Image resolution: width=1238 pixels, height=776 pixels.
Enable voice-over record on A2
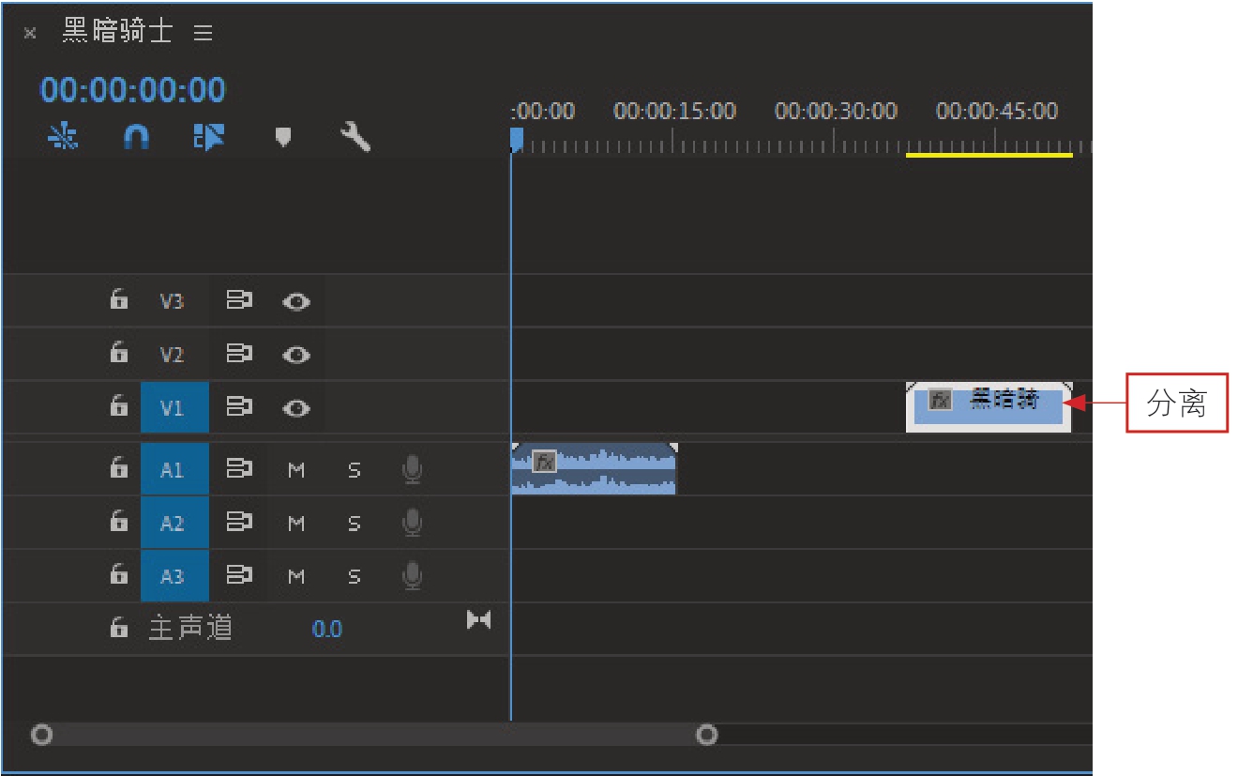[x=412, y=524]
